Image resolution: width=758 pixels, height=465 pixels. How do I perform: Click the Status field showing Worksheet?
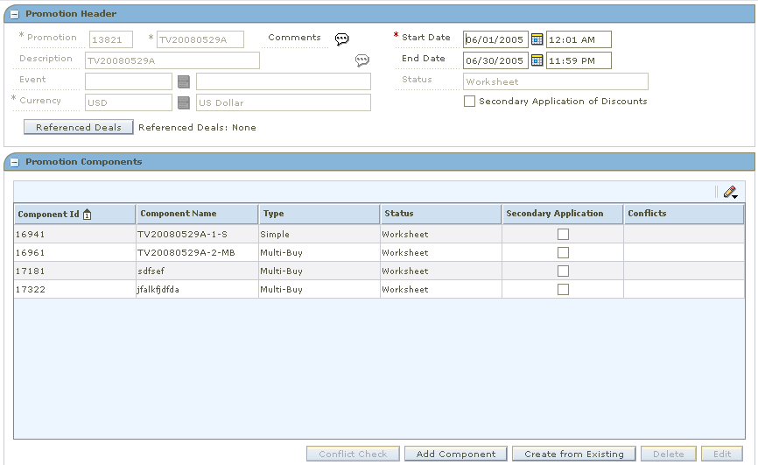[556, 81]
